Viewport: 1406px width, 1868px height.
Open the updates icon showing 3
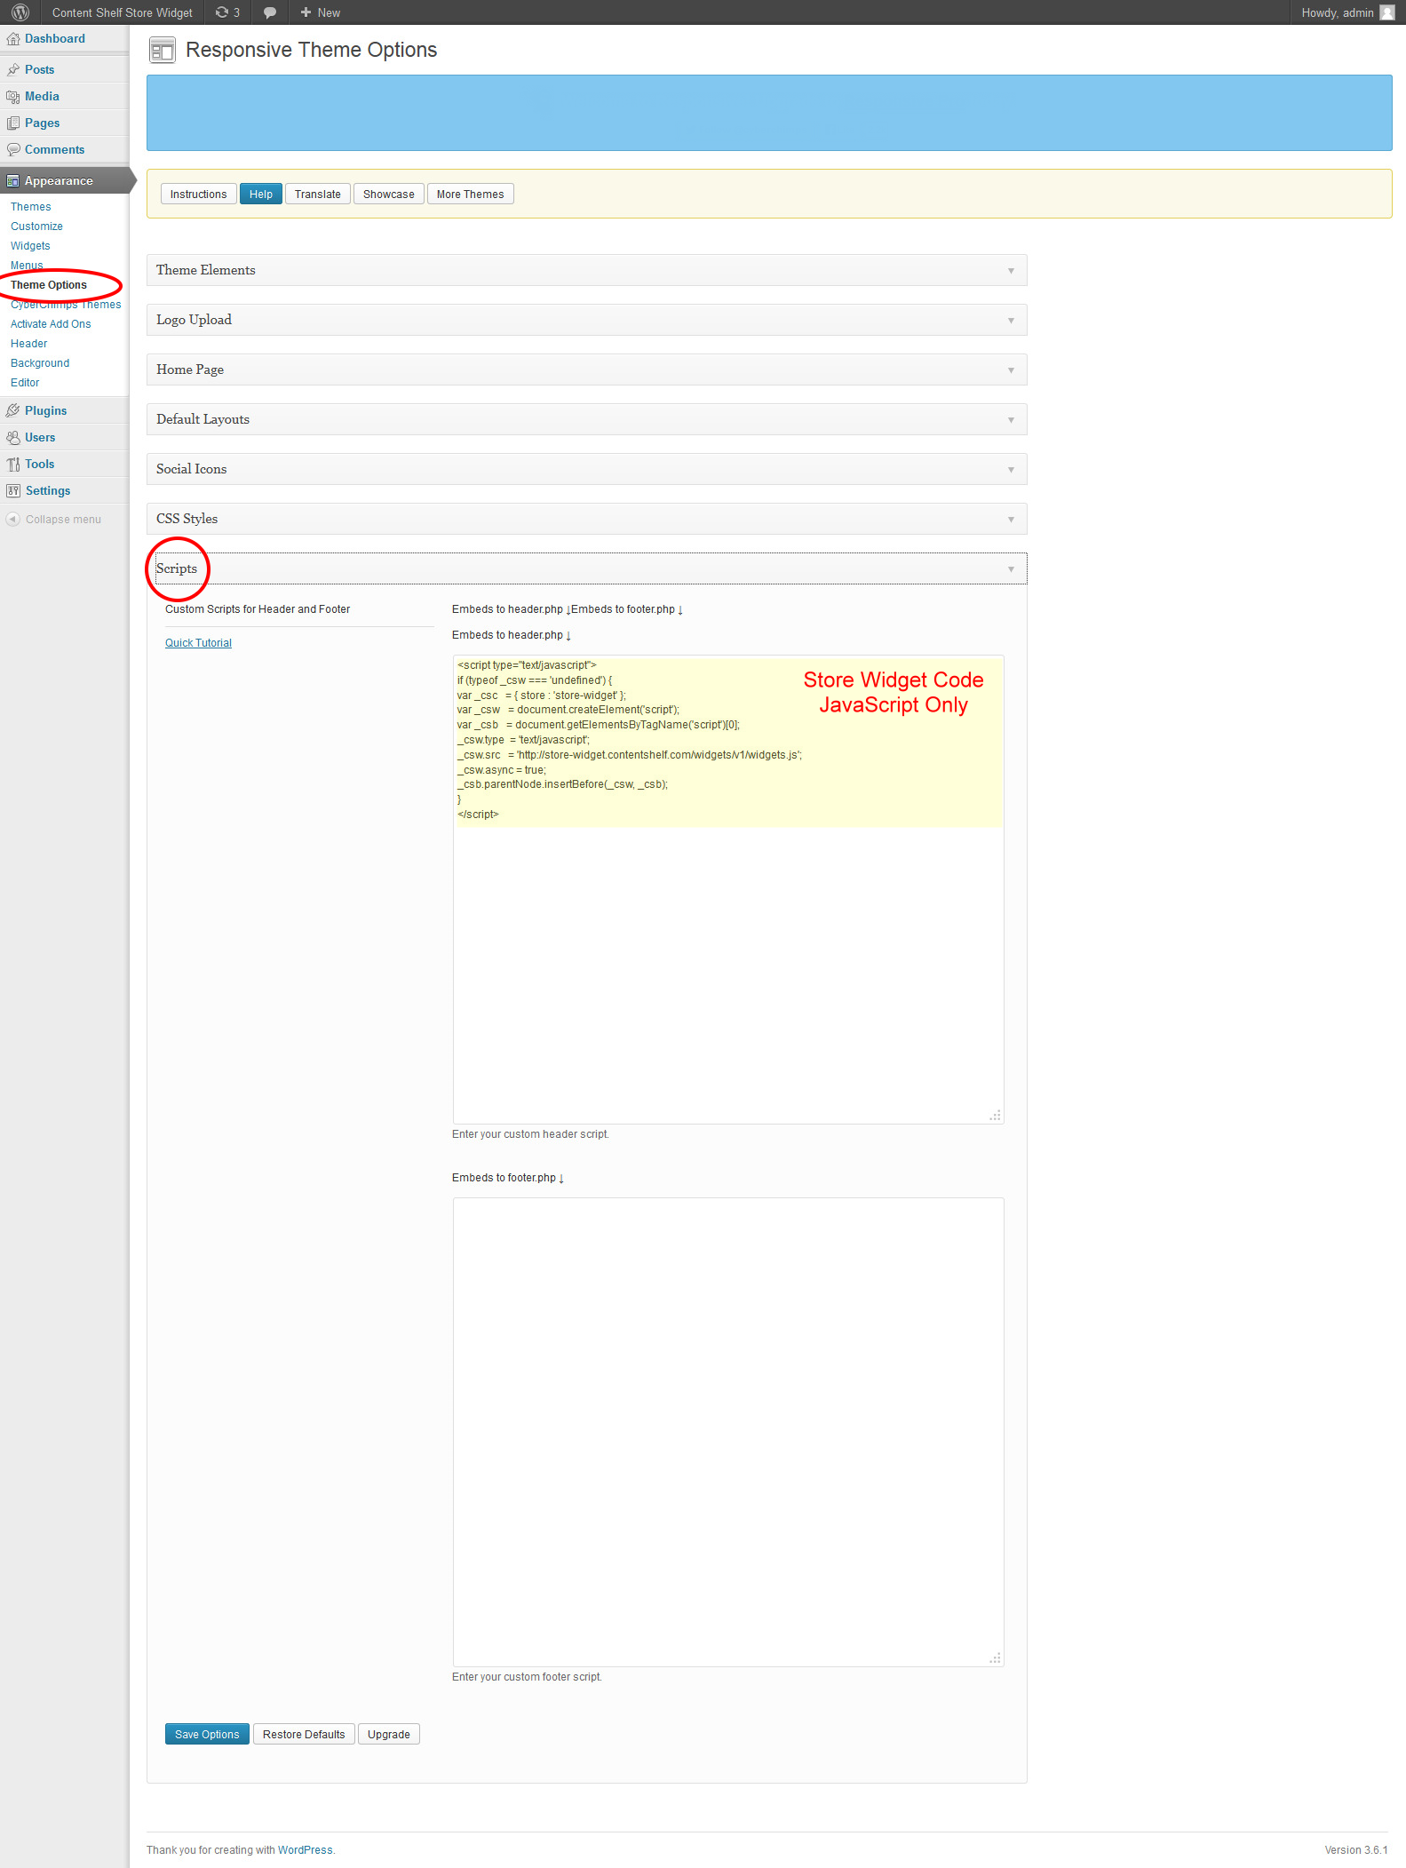pos(227,12)
